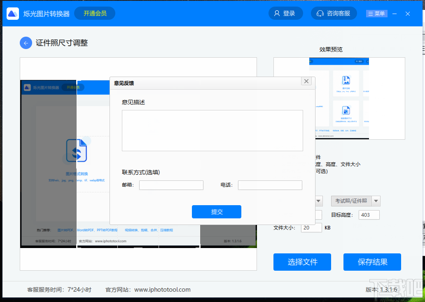Viewport: 425px width, 302px height.
Task: Close the 意见反馈 feedback dialog
Action: 306,81
